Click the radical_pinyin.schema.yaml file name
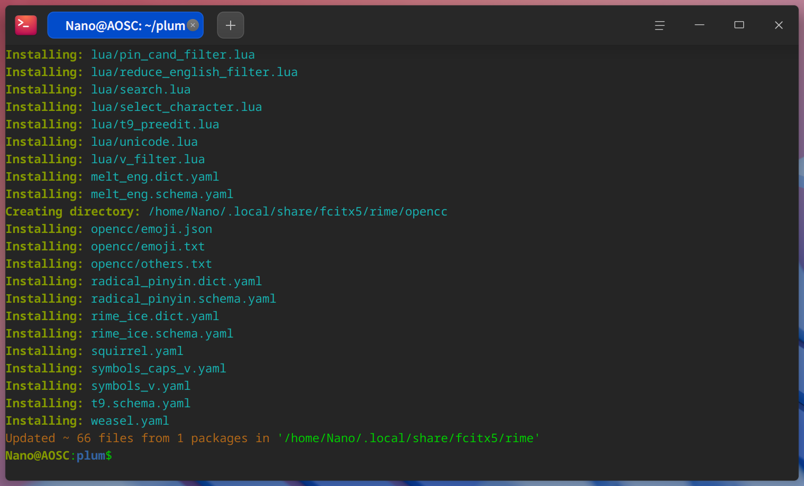This screenshot has height=486, width=804. coord(184,299)
